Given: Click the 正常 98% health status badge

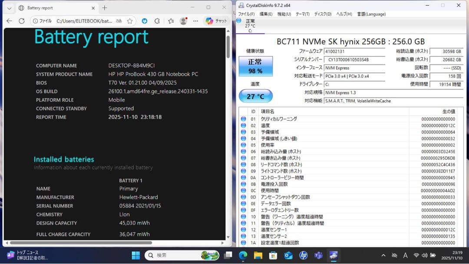Looking at the screenshot, I should pos(255,65).
